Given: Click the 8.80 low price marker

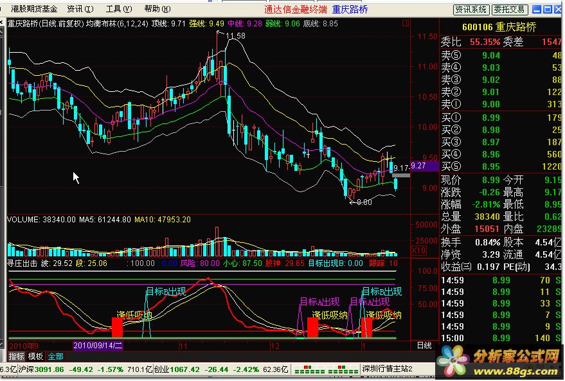Looking at the screenshot, I should pos(364,202).
